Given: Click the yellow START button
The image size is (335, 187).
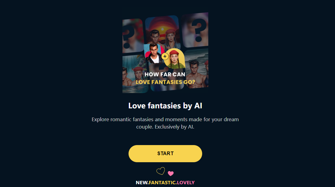Looking at the screenshot, I should click(165, 154).
